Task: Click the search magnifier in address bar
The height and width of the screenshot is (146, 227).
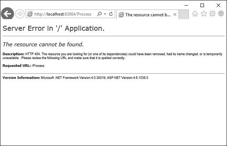Action: (x=99, y=14)
